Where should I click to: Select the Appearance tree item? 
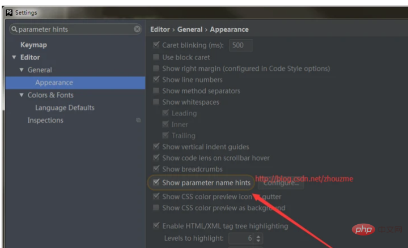click(x=75, y=83)
